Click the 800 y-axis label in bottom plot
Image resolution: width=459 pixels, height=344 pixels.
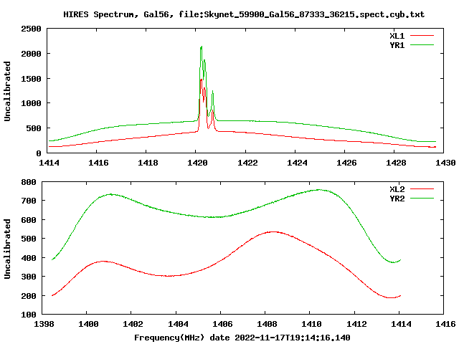(x=29, y=182)
